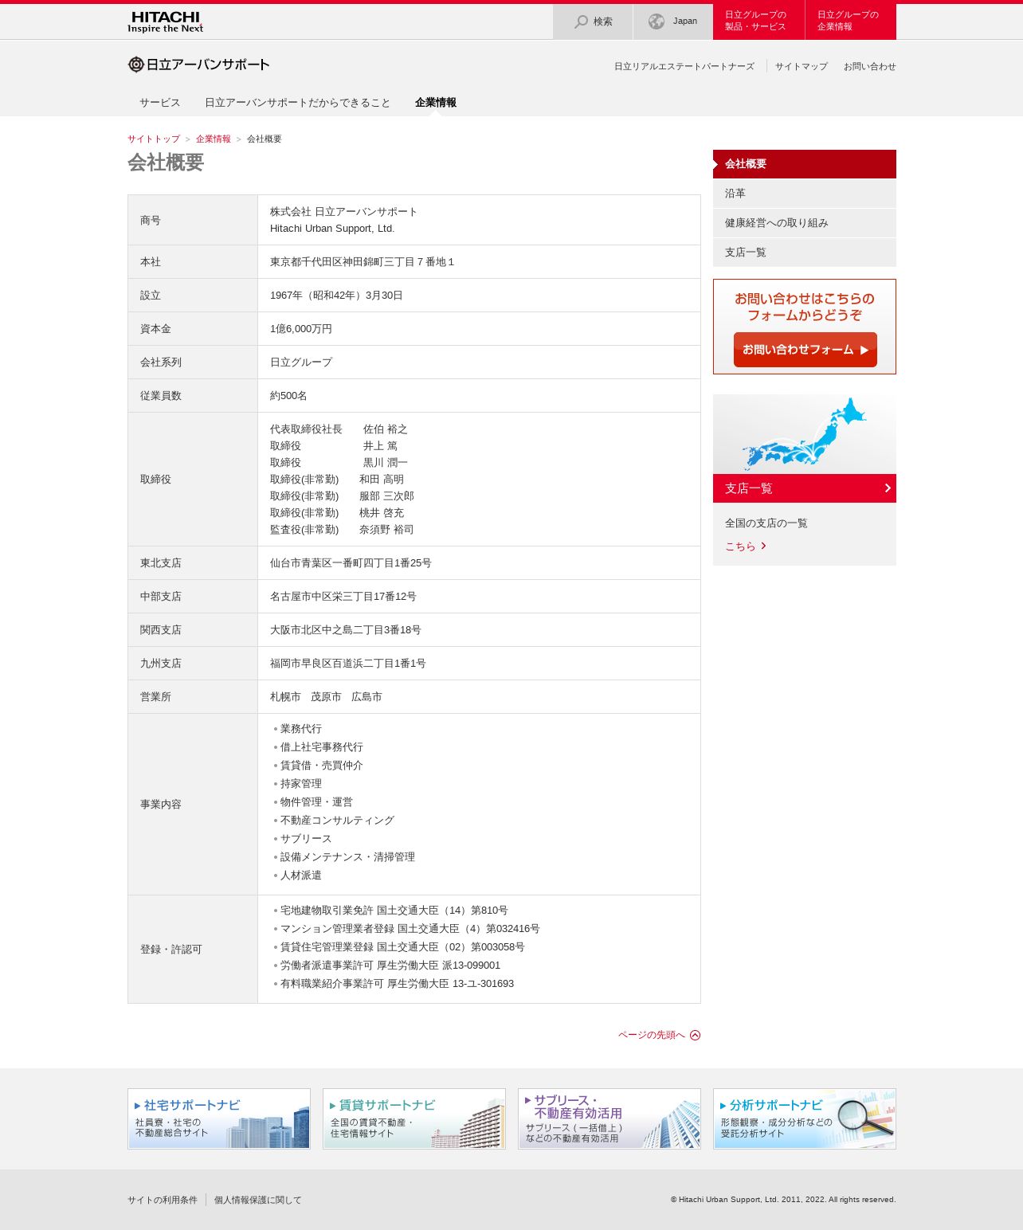The image size is (1023, 1230).
Task: Click the text Hitachi Urban Support, Ltd.
Action: pos(332,229)
